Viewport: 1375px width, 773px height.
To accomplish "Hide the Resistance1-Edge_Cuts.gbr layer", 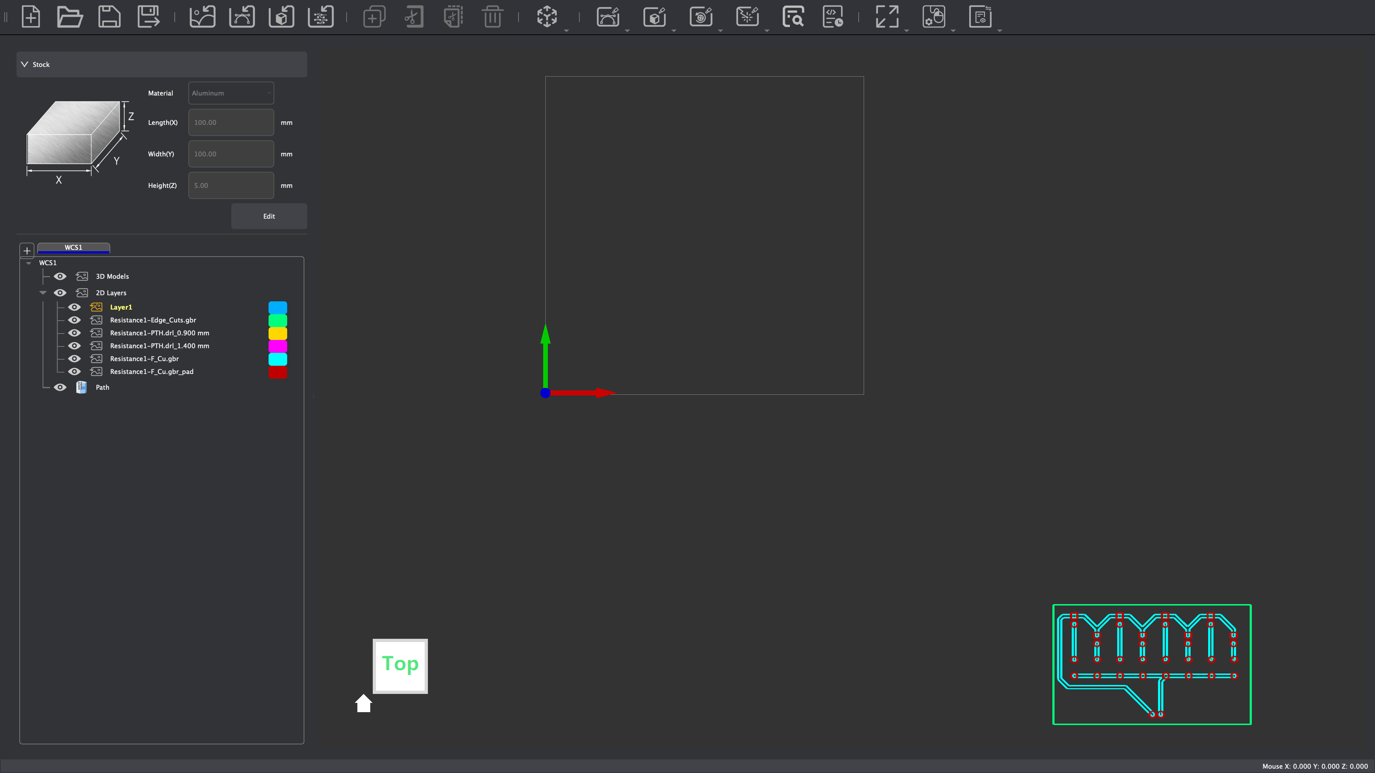I will [74, 320].
